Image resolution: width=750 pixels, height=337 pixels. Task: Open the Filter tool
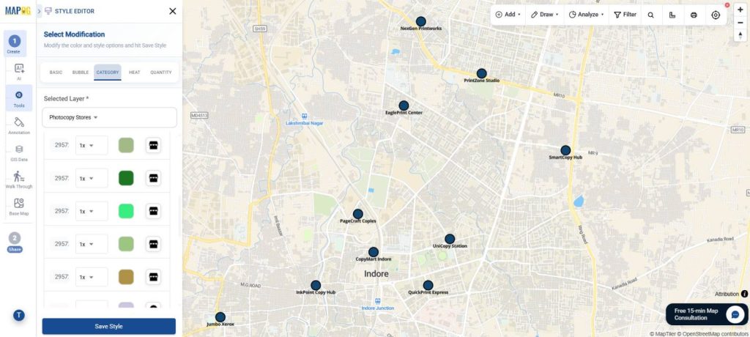point(625,15)
